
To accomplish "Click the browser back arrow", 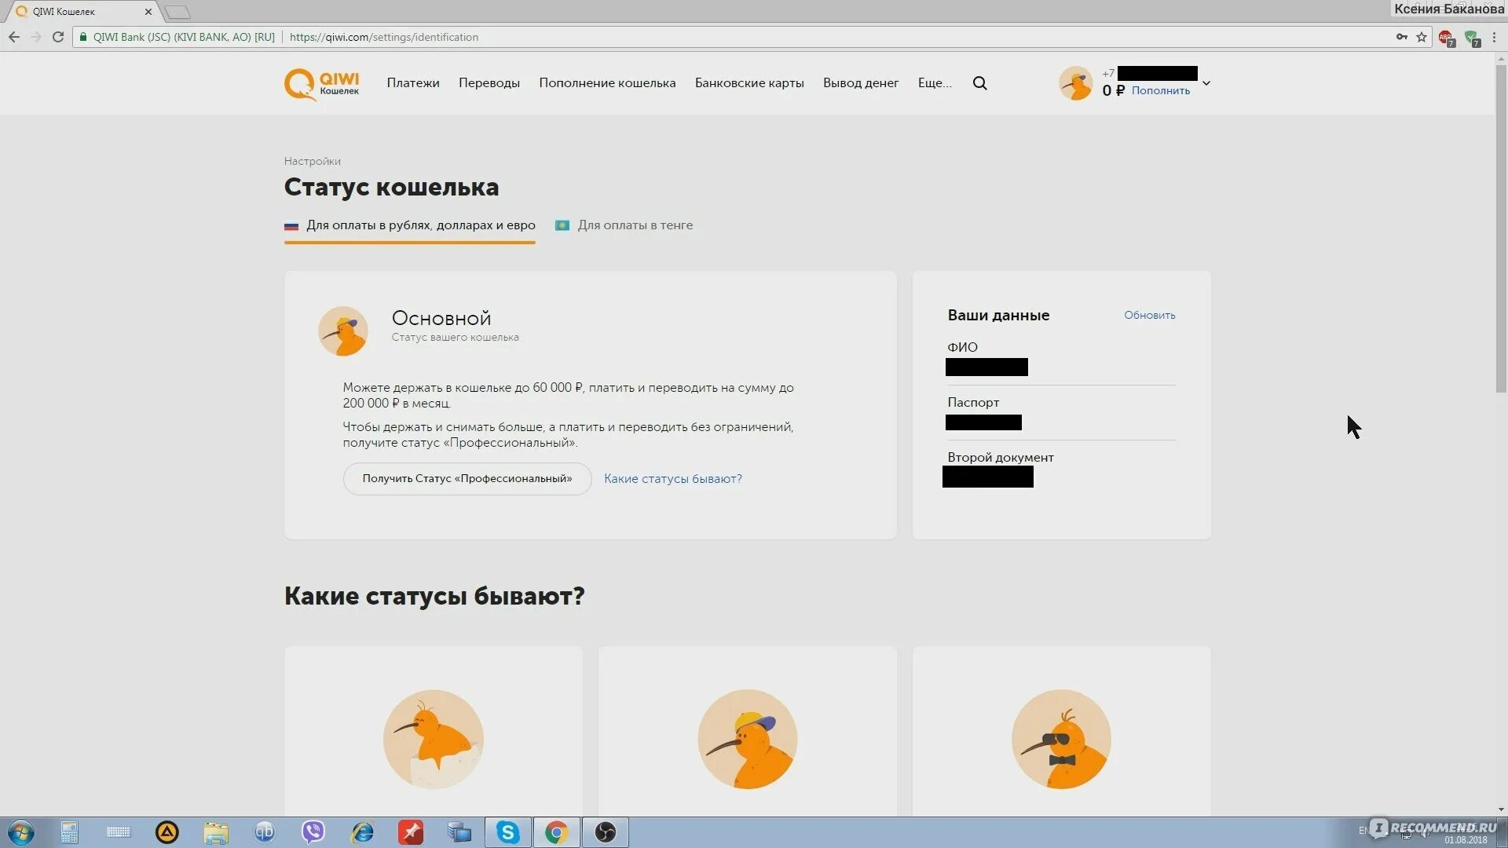I will pyautogui.click(x=14, y=37).
